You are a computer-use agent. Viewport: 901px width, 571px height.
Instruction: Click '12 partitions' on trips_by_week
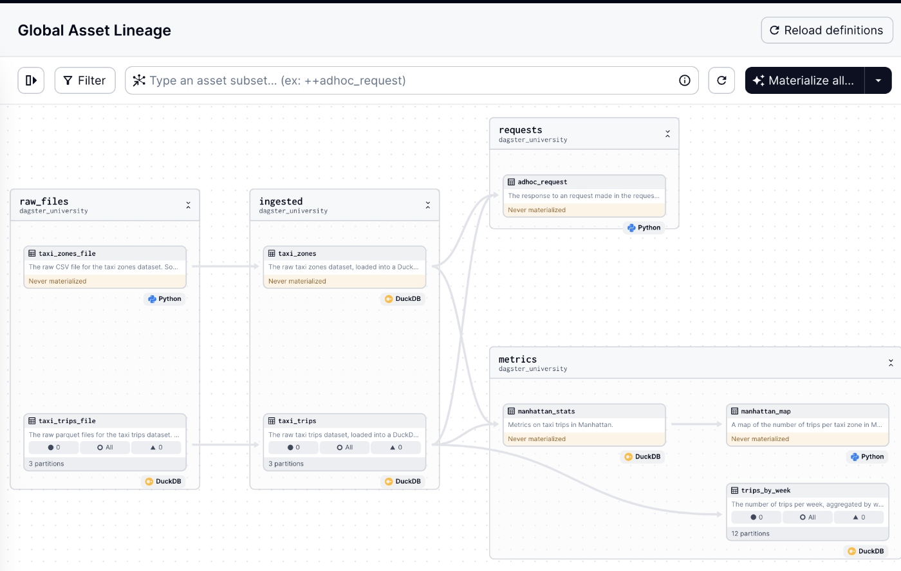[x=750, y=534]
